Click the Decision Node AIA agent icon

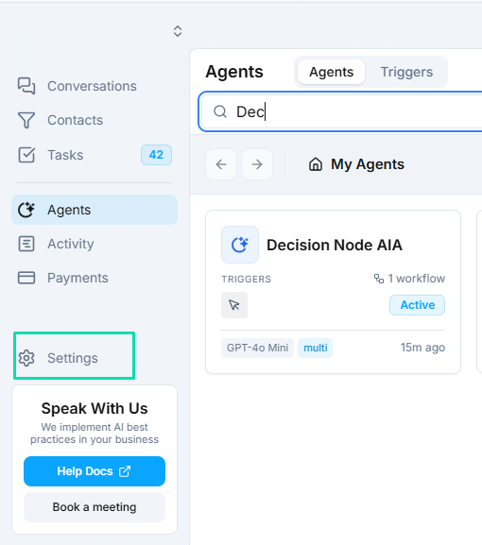click(240, 245)
